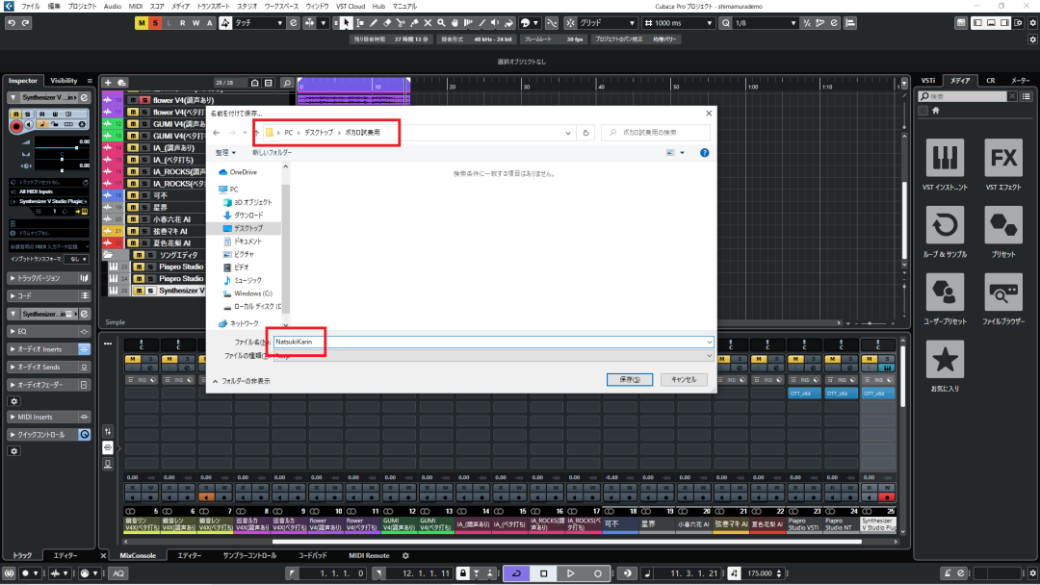Switch to the MIDI Remote tab

point(369,556)
